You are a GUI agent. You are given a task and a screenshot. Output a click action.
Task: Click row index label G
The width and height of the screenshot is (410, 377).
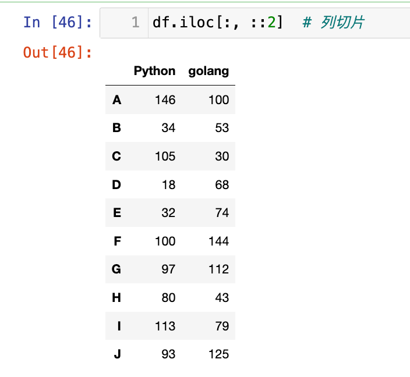tap(116, 269)
